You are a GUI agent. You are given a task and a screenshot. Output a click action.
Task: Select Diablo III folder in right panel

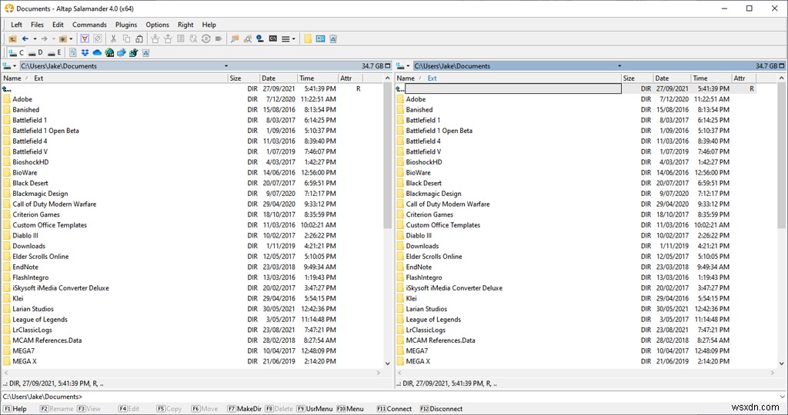click(419, 235)
